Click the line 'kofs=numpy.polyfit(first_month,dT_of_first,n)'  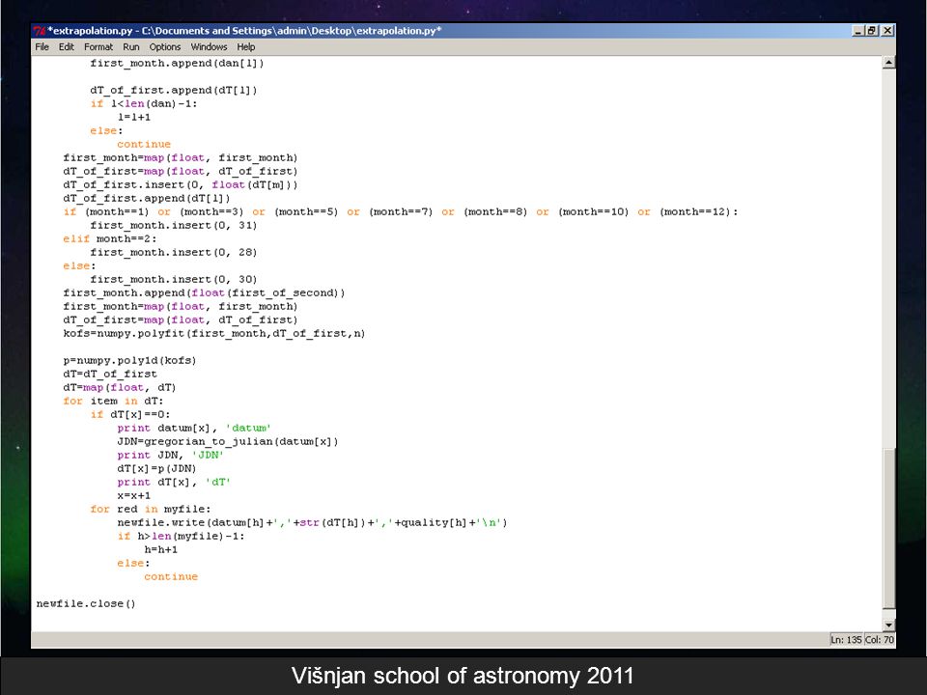(x=214, y=333)
